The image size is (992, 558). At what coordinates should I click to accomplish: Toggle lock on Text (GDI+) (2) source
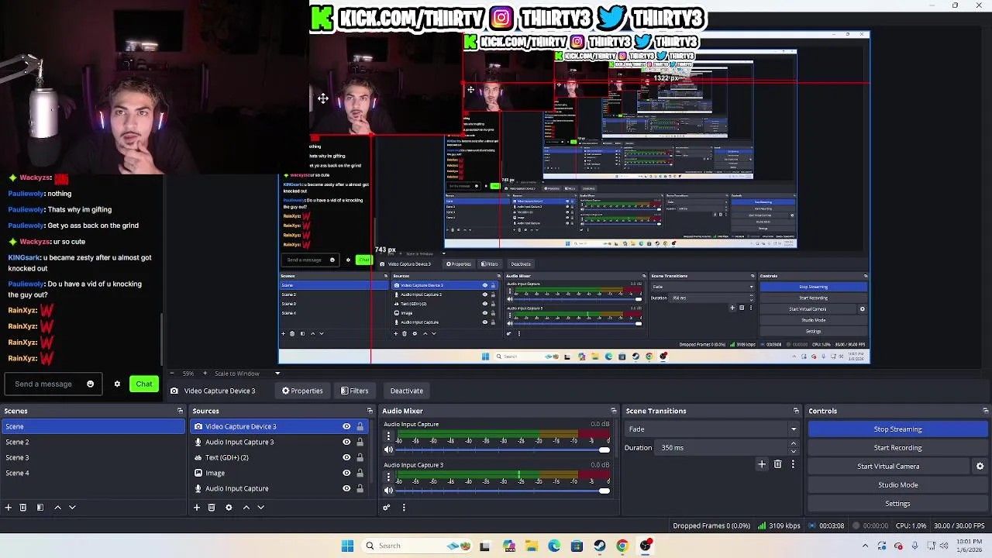[360, 457]
